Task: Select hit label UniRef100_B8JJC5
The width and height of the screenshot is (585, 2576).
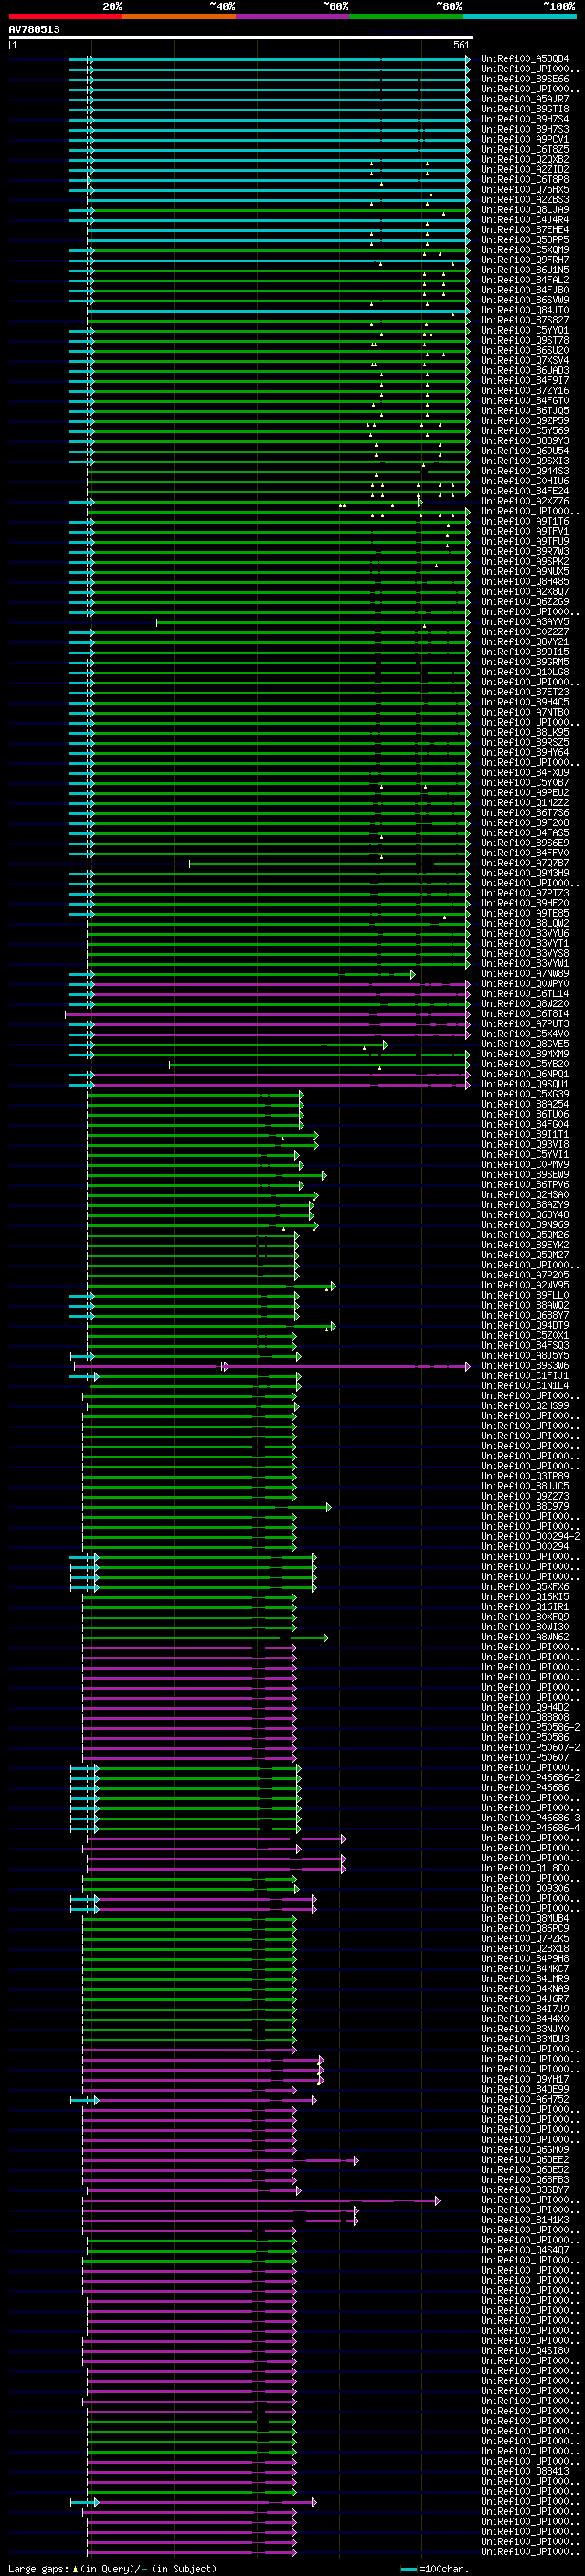Action: click(x=525, y=1486)
